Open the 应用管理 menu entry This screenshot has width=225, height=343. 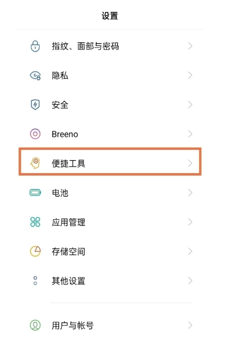point(110,222)
